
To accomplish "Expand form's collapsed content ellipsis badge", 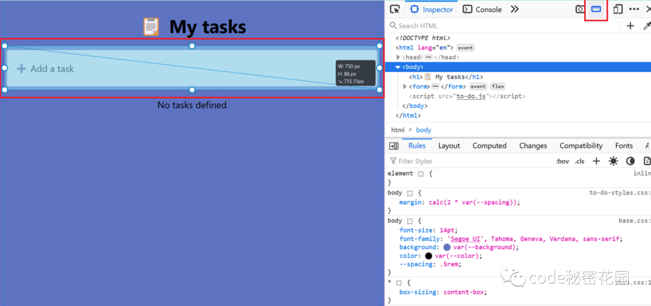I will (435, 86).
